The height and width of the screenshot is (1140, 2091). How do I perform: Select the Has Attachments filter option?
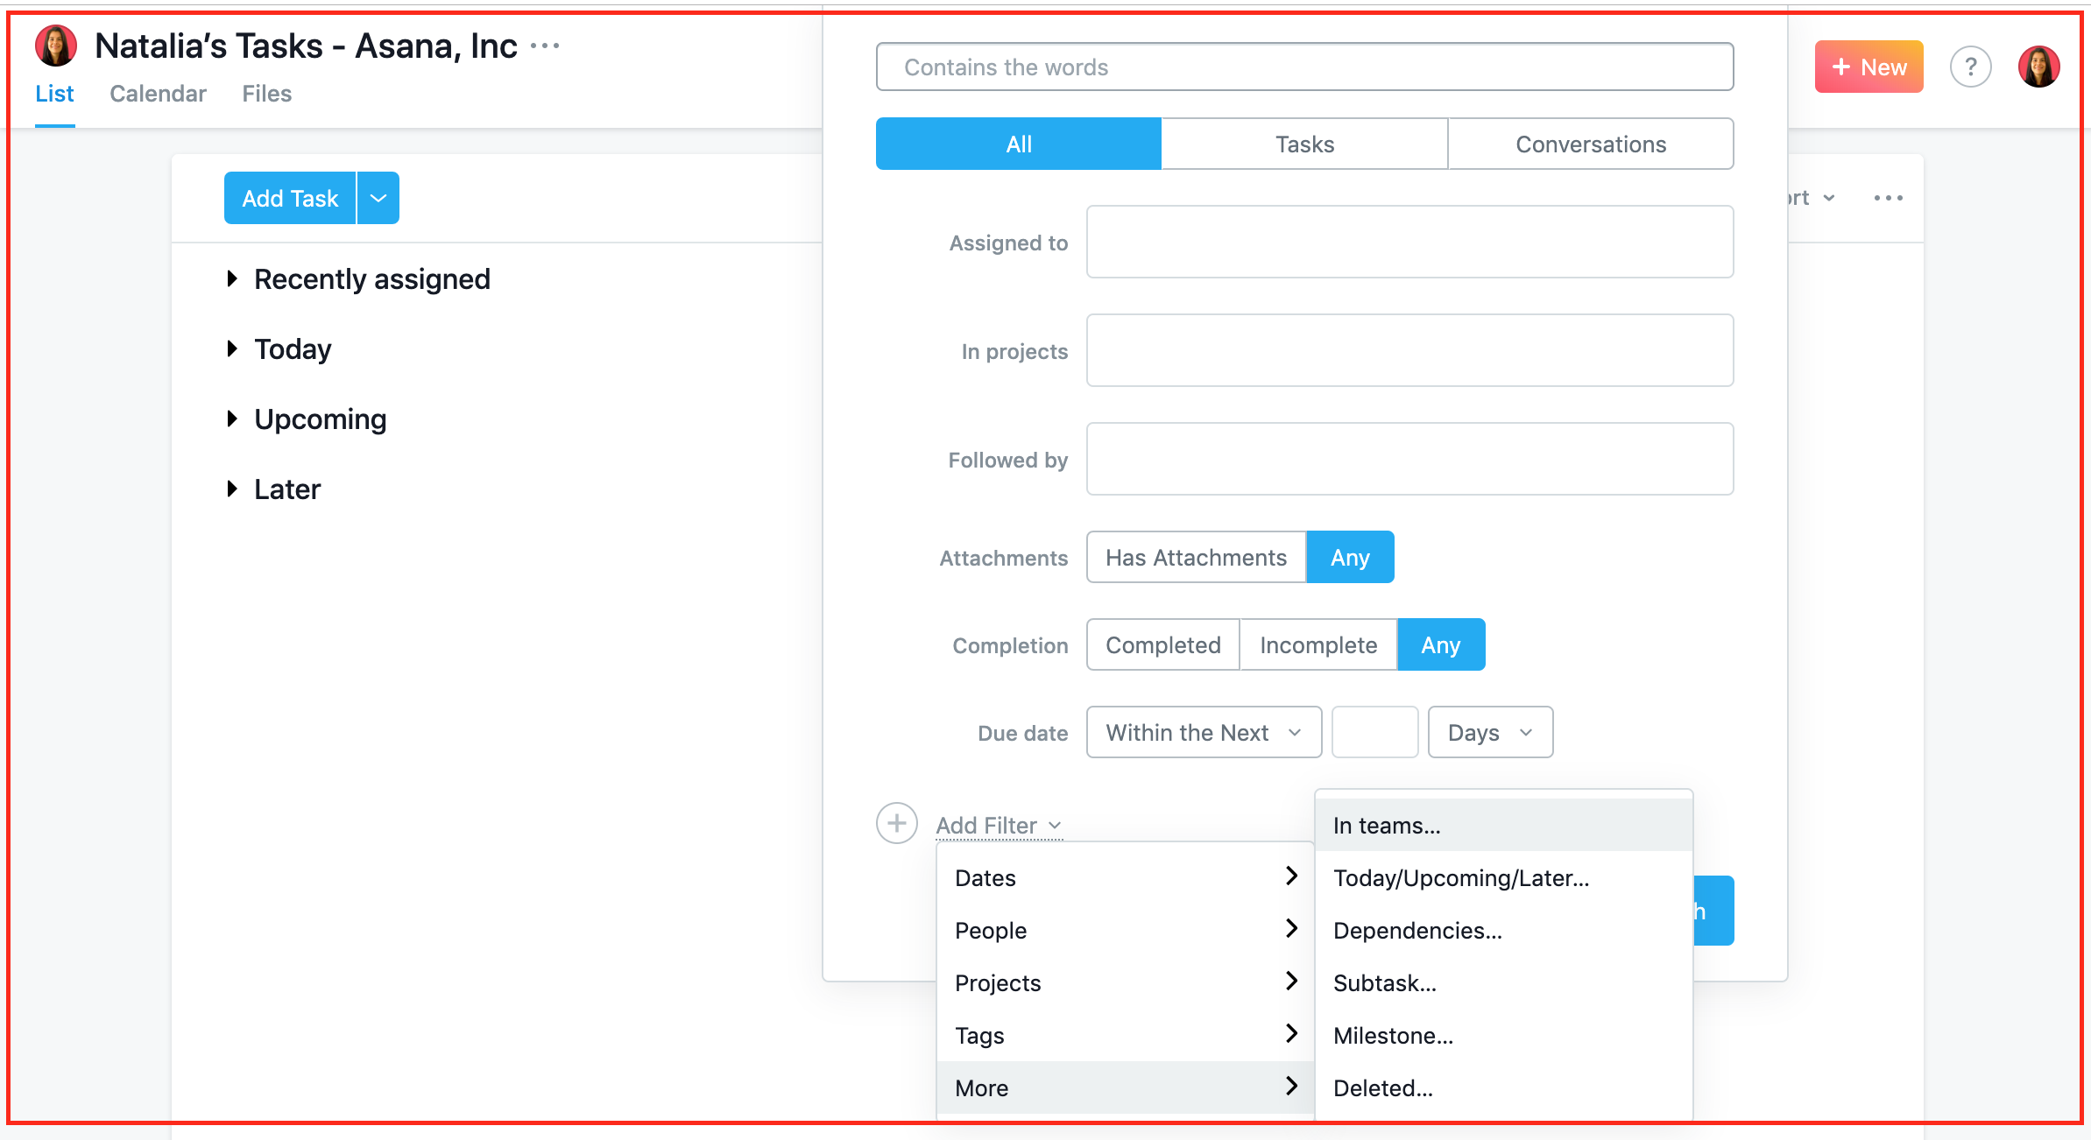tap(1195, 557)
